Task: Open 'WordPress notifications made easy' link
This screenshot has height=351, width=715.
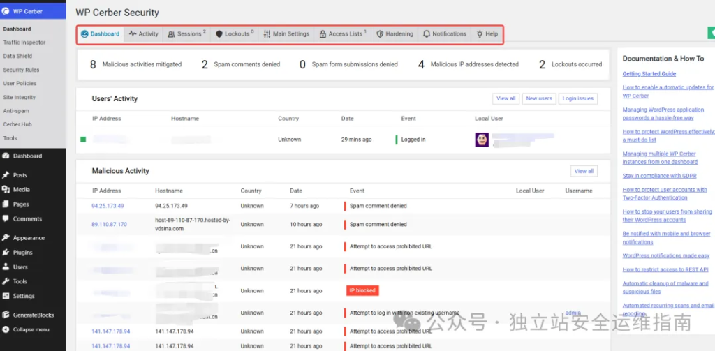Action: [x=665, y=255]
